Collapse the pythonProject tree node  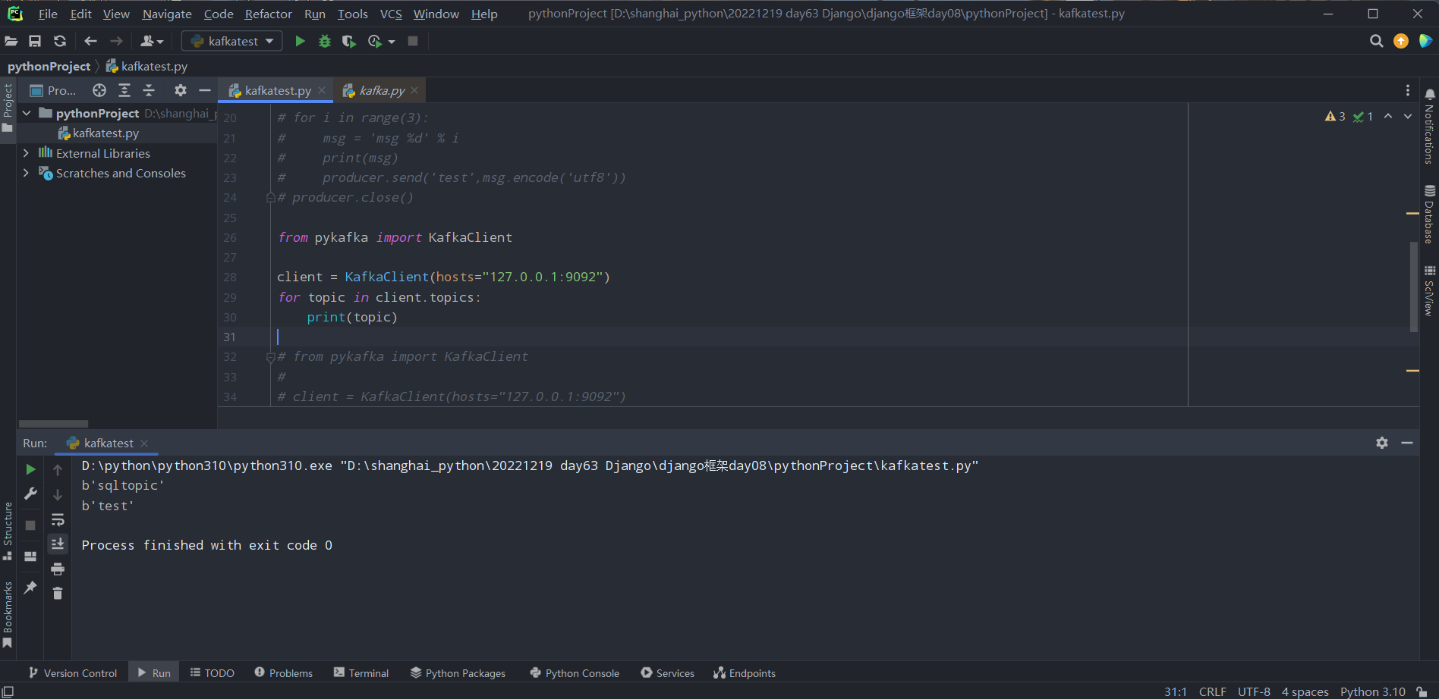coord(27,113)
